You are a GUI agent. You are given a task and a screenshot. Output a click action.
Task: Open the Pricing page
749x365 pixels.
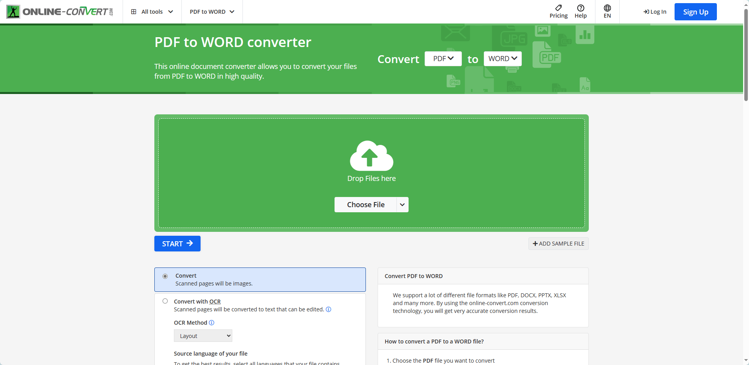558,12
